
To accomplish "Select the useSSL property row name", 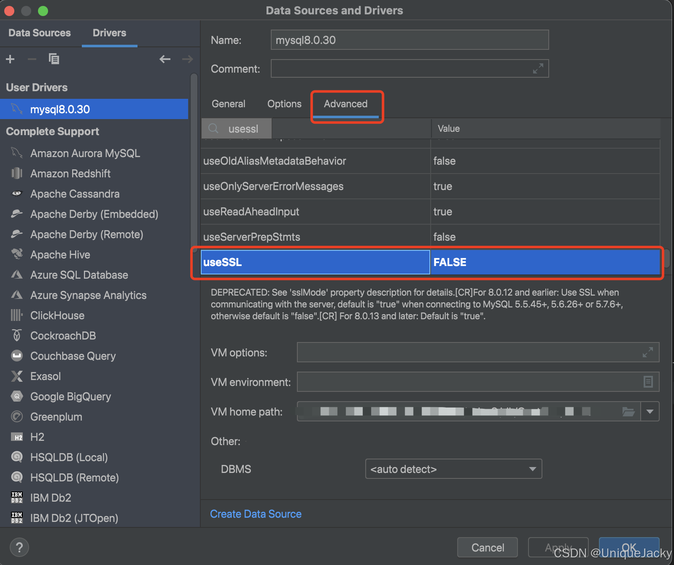I will coord(315,262).
